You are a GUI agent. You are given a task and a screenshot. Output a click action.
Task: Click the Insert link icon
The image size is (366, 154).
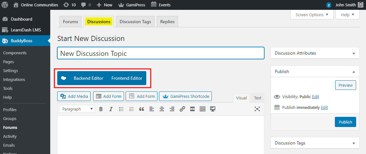click(182, 109)
